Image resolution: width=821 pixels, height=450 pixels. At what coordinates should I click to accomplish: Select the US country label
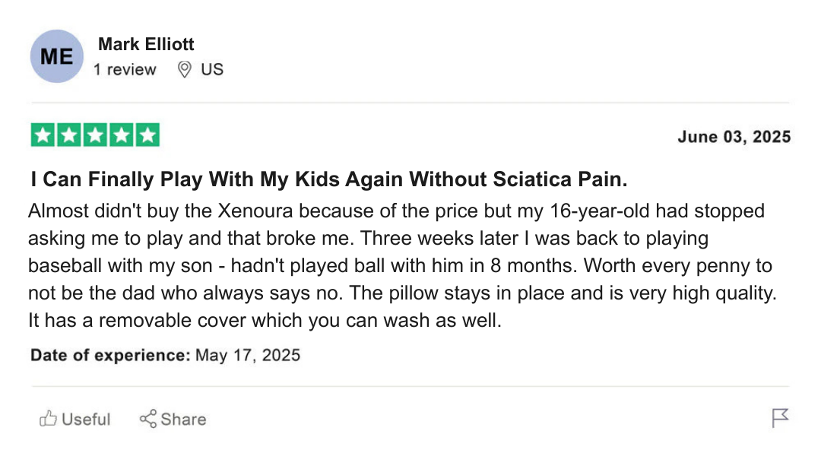tap(212, 70)
